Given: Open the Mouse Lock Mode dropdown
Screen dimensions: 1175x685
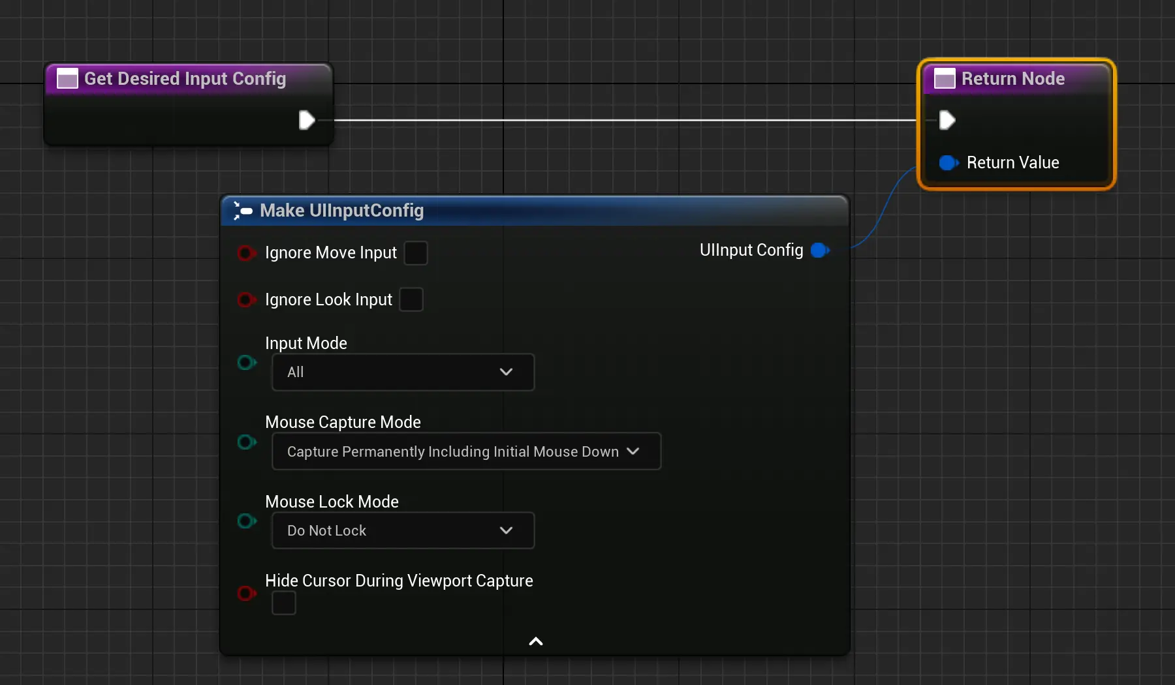Looking at the screenshot, I should coord(403,531).
